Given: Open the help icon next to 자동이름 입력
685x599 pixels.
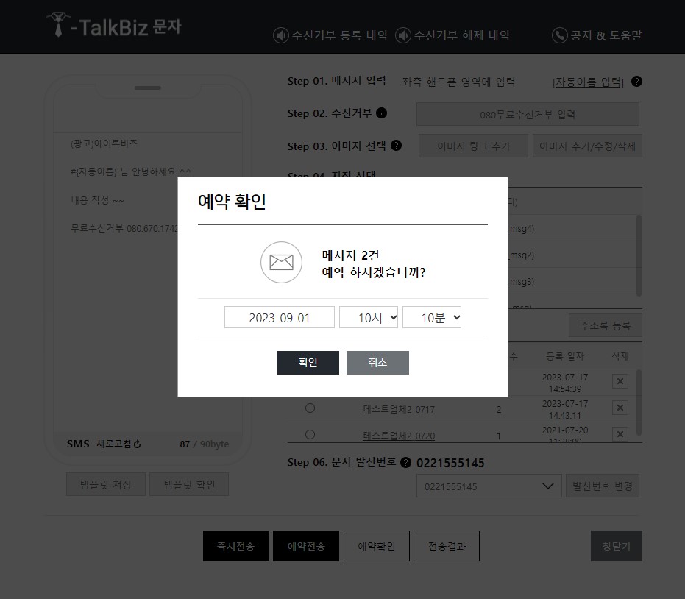Looking at the screenshot, I should [x=636, y=82].
